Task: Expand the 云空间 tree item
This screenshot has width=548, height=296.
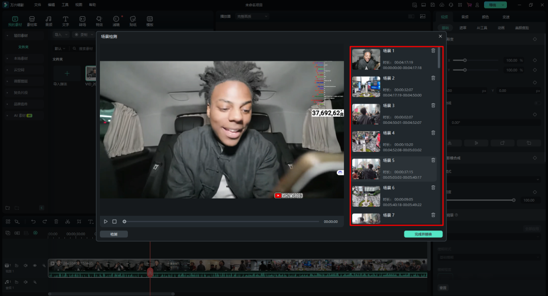Action: click(7, 70)
